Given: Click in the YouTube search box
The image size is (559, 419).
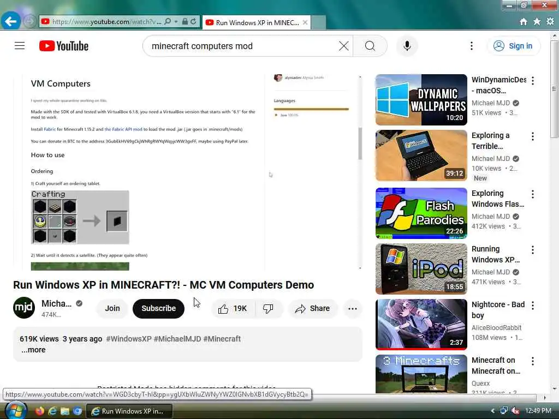Looking at the screenshot, I should [x=242, y=46].
